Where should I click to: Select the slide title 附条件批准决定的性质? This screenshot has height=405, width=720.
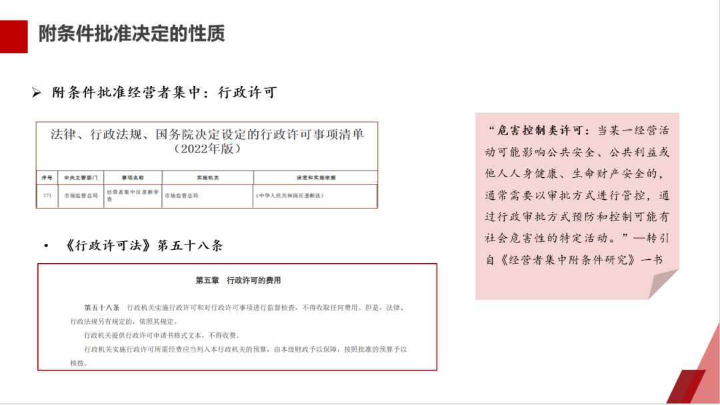tap(131, 33)
